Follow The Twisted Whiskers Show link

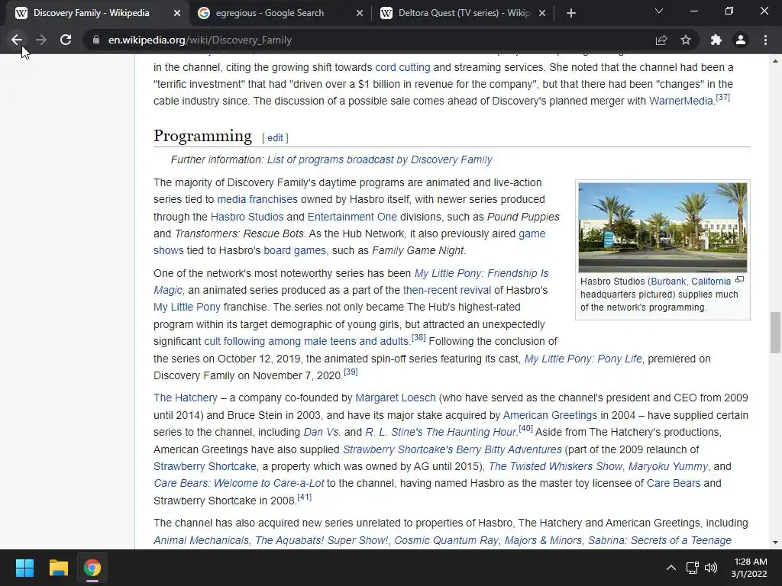556,466
